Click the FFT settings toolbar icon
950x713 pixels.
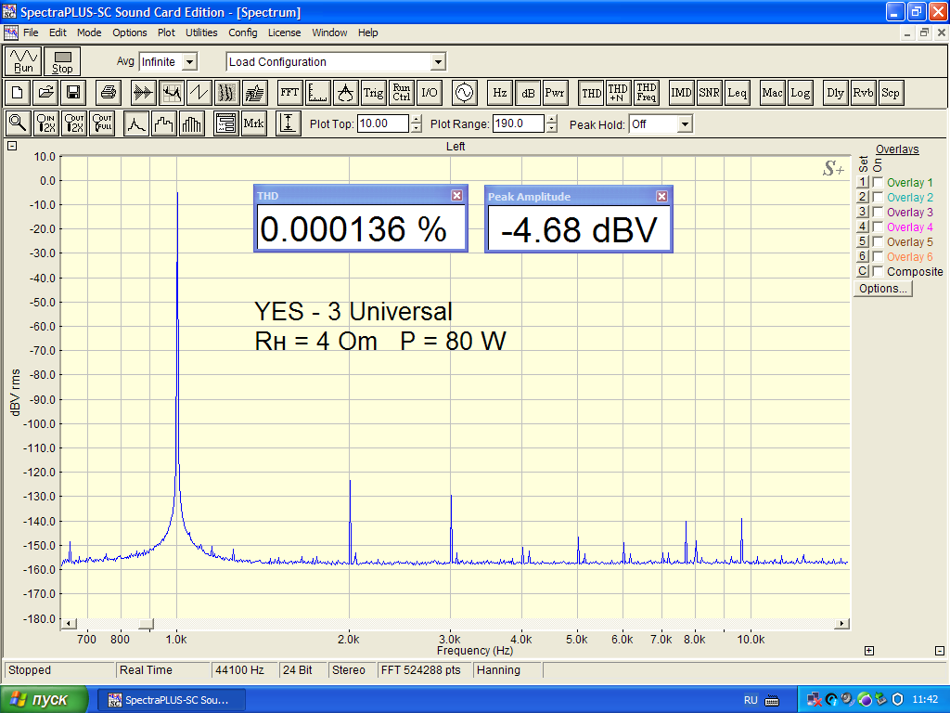(x=290, y=93)
